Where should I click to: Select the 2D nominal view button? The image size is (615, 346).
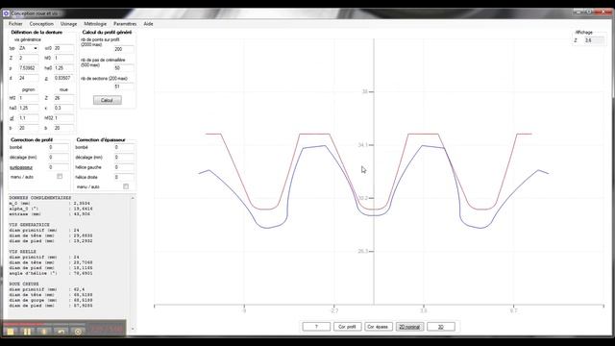409,327
